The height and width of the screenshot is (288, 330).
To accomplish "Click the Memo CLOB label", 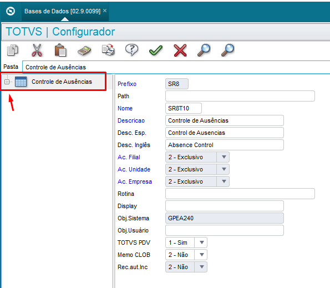I will (134, 255).
